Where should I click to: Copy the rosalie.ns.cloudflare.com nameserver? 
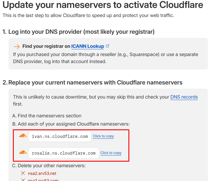click(x=111, y=153)
